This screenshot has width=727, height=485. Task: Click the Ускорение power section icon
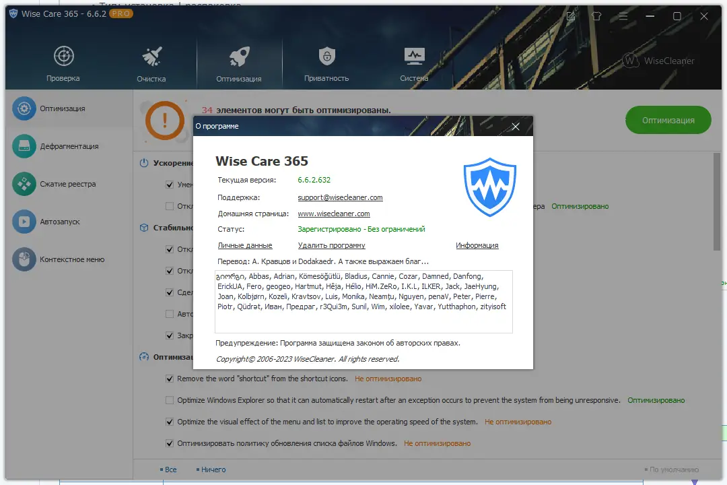[144, 163]
